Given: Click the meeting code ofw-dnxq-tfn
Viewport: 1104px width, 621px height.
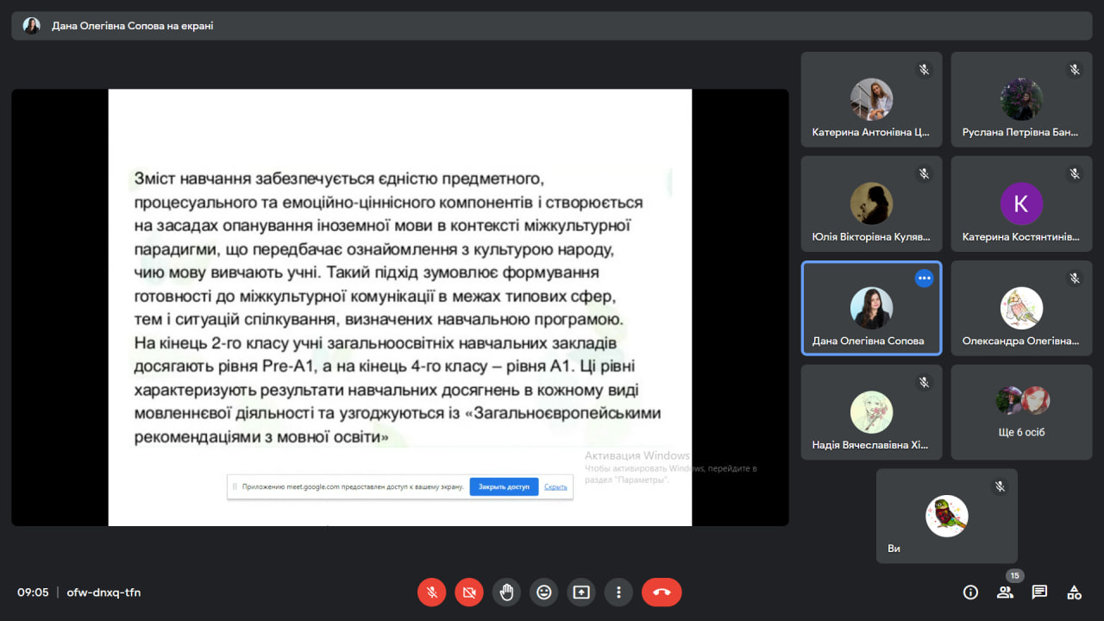Looking at the screenshot, I should 103,593.
